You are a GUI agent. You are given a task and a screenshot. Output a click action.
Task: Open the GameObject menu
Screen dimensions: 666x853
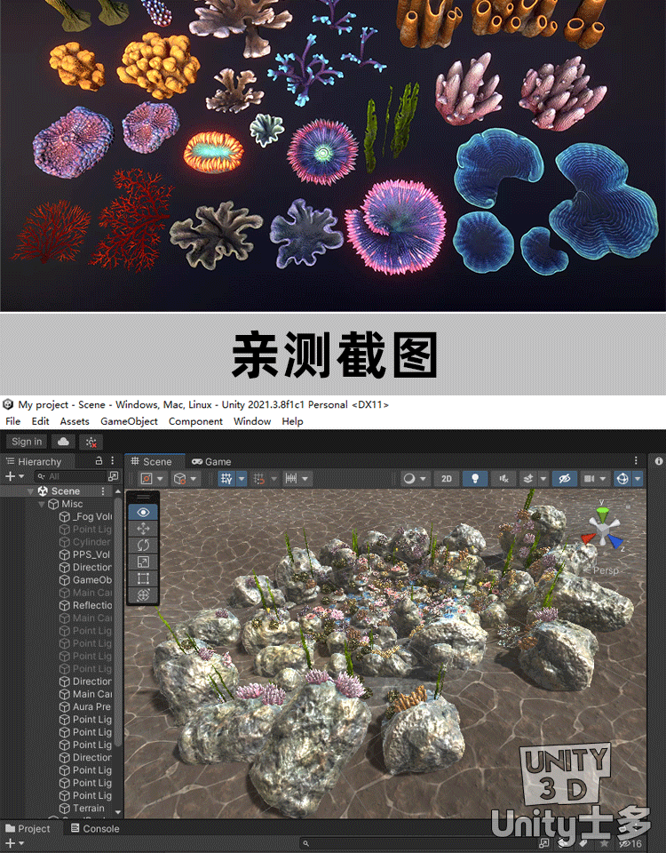(129, 421)
